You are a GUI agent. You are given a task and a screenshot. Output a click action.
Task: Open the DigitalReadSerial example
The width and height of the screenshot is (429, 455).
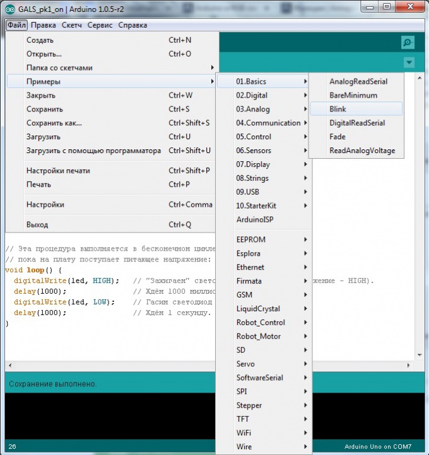pyautogui.click(x=356, y=123)
